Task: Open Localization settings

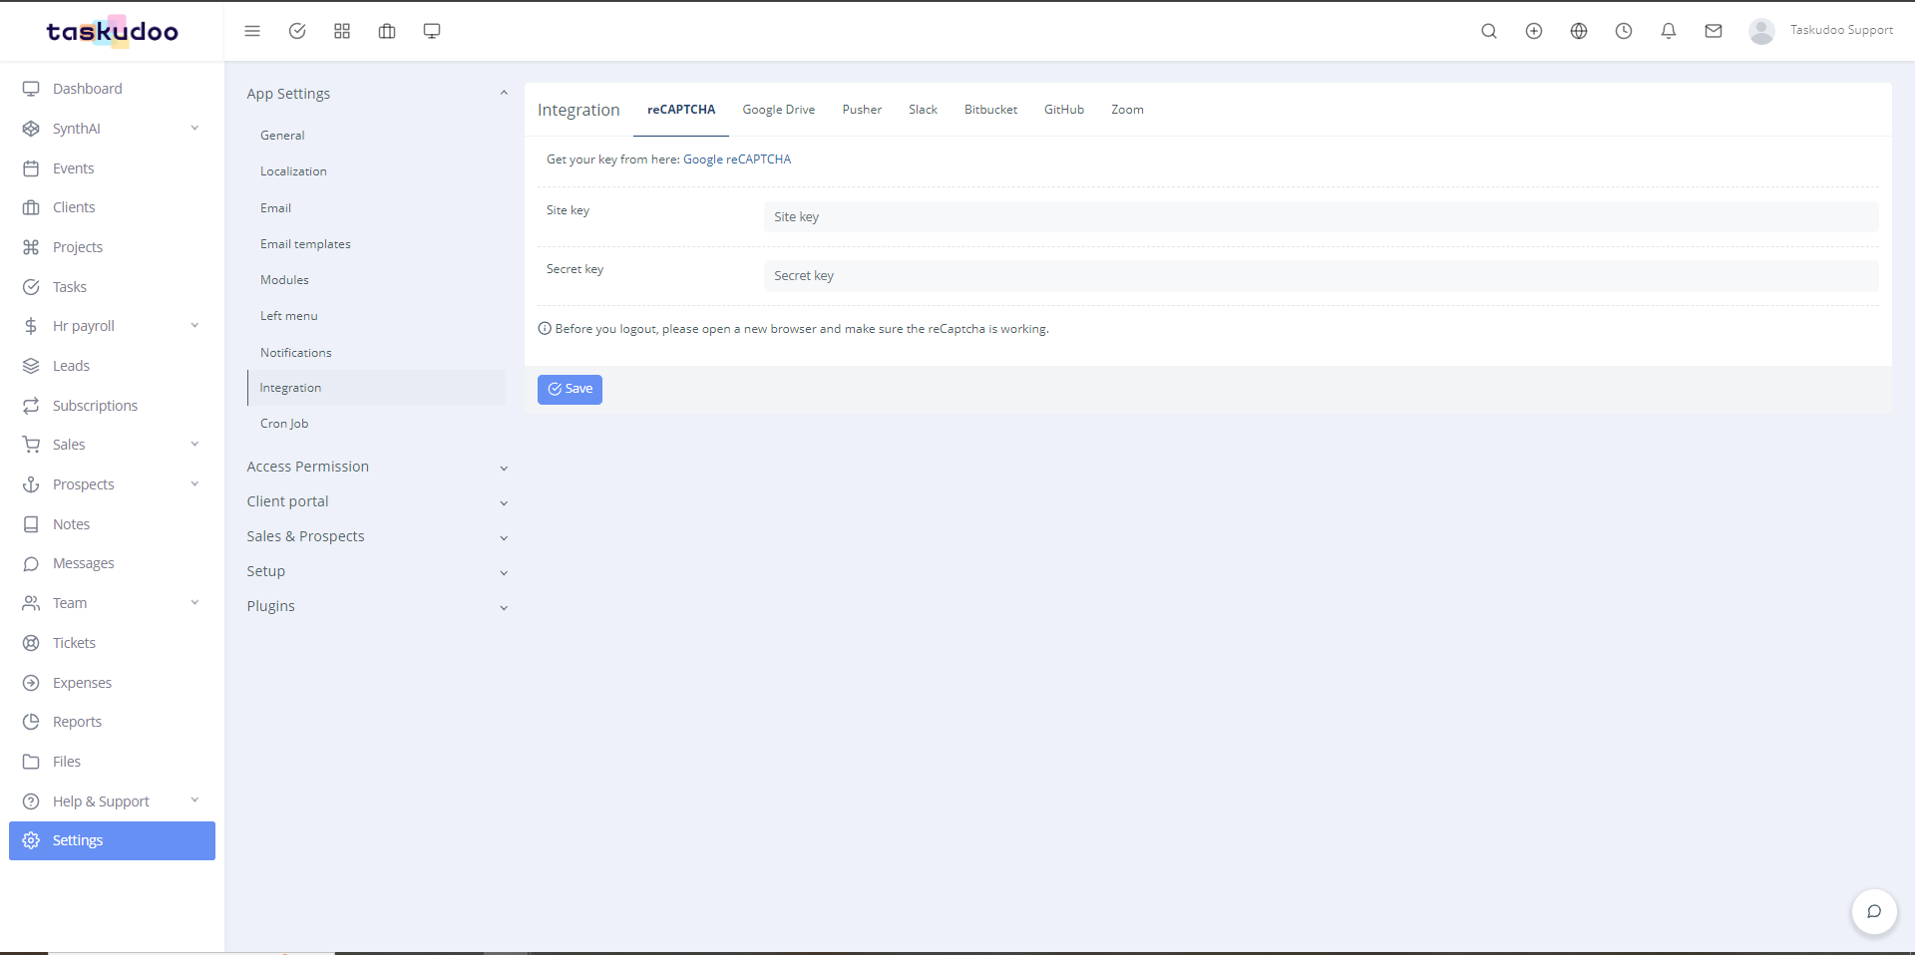Action: click(293, 171)
